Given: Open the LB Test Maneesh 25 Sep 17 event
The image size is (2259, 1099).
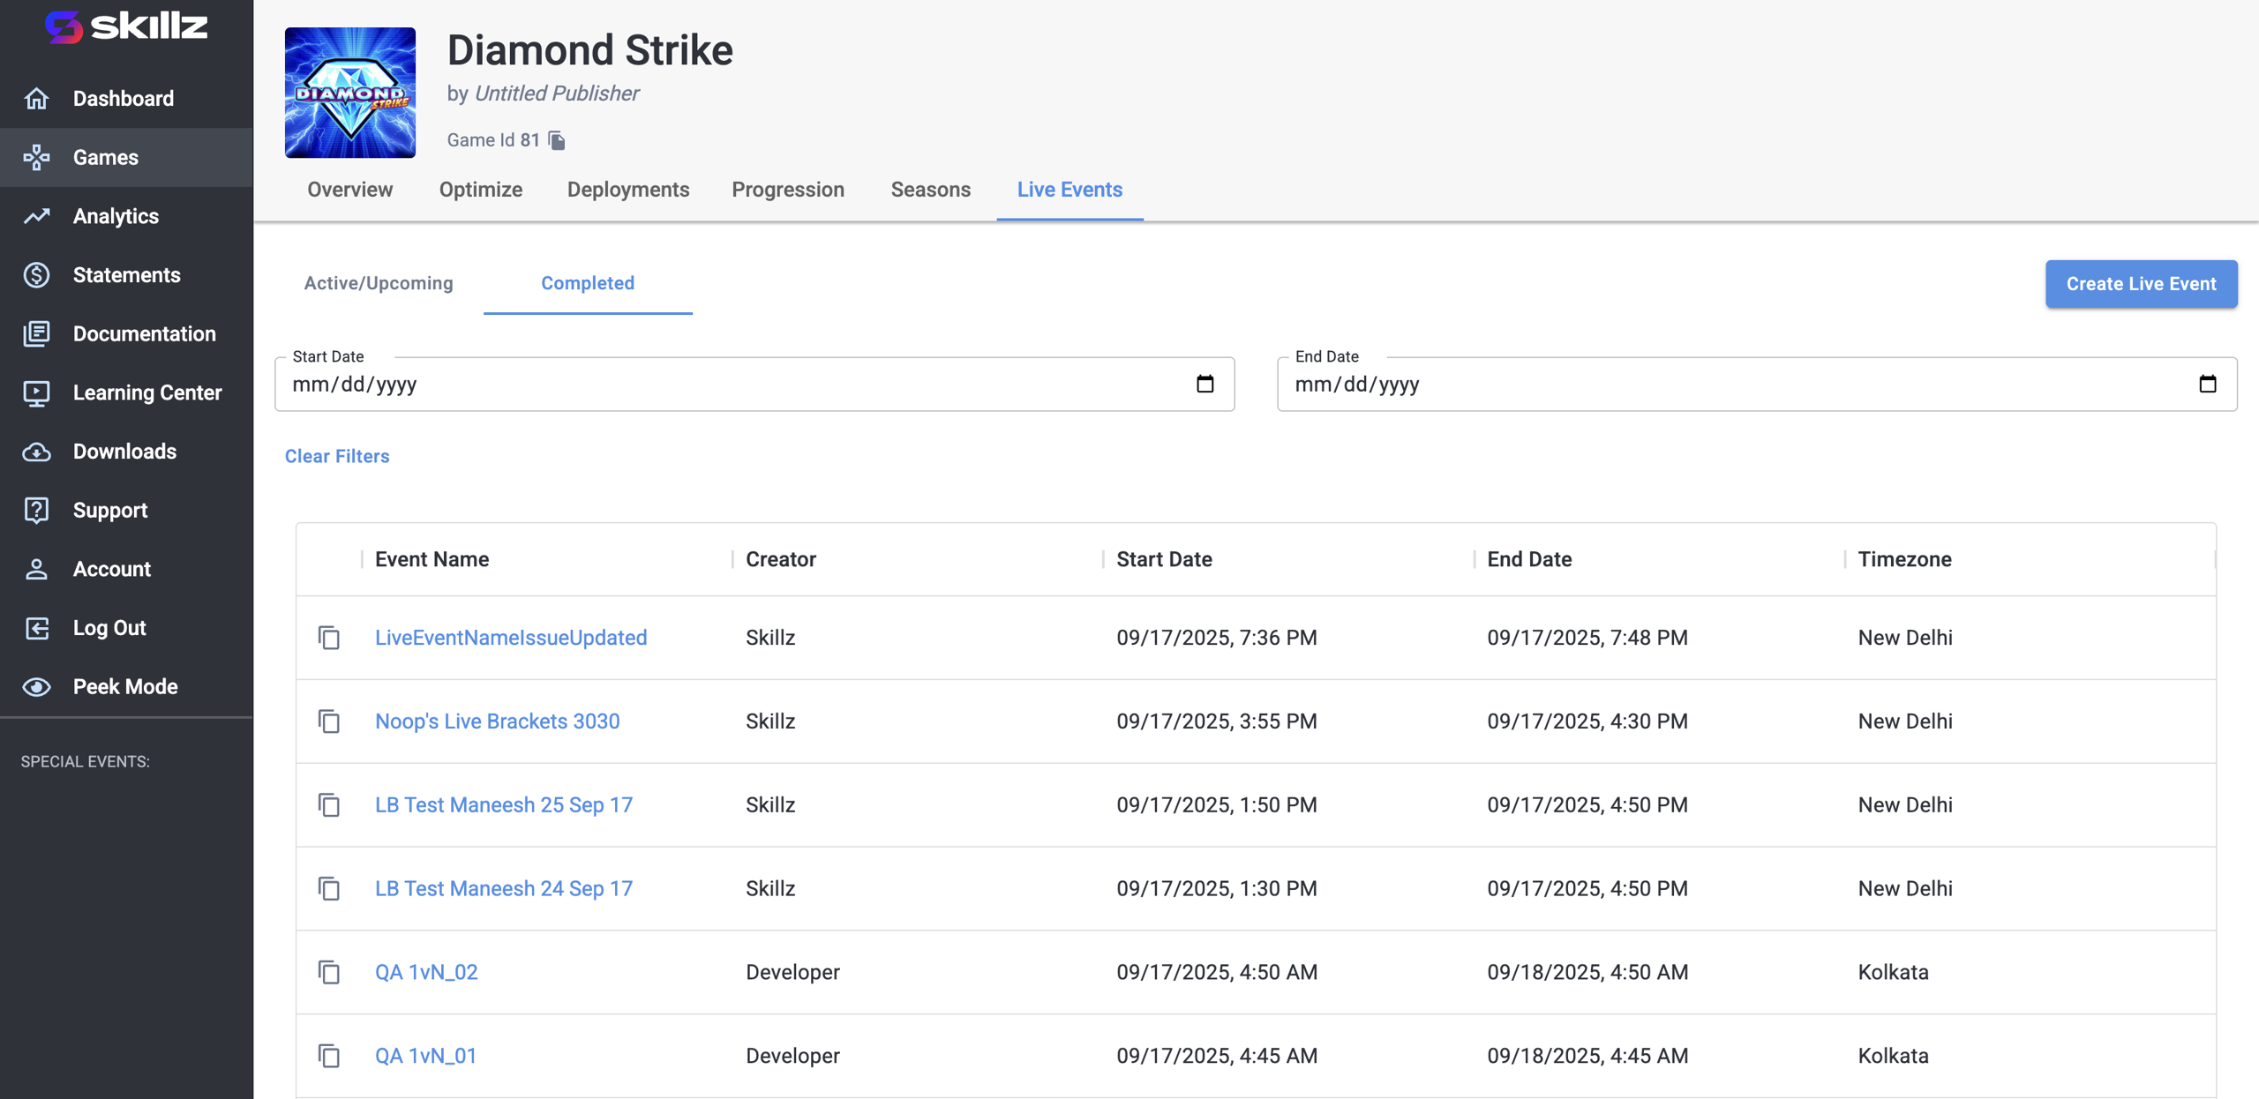Looking at the screenshot, I should point(503,804).
